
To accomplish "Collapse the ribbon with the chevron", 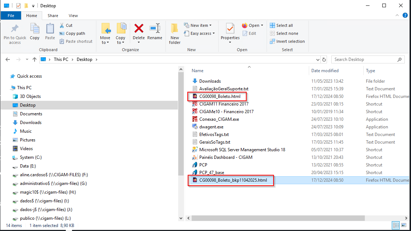I will pos(397,16).
